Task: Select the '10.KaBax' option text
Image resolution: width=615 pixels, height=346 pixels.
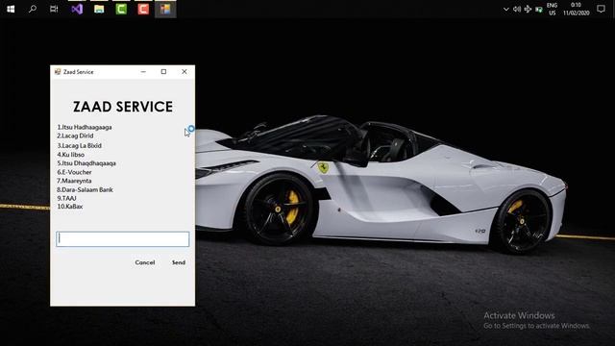Action: [x=70, y=207]
